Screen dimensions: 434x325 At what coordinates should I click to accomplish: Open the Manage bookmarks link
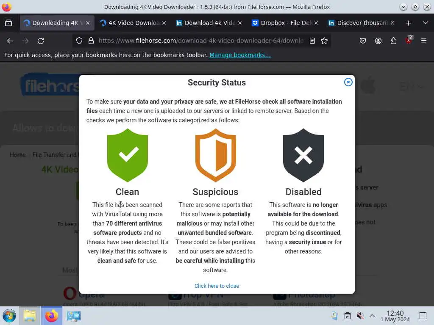coord(240,55)
